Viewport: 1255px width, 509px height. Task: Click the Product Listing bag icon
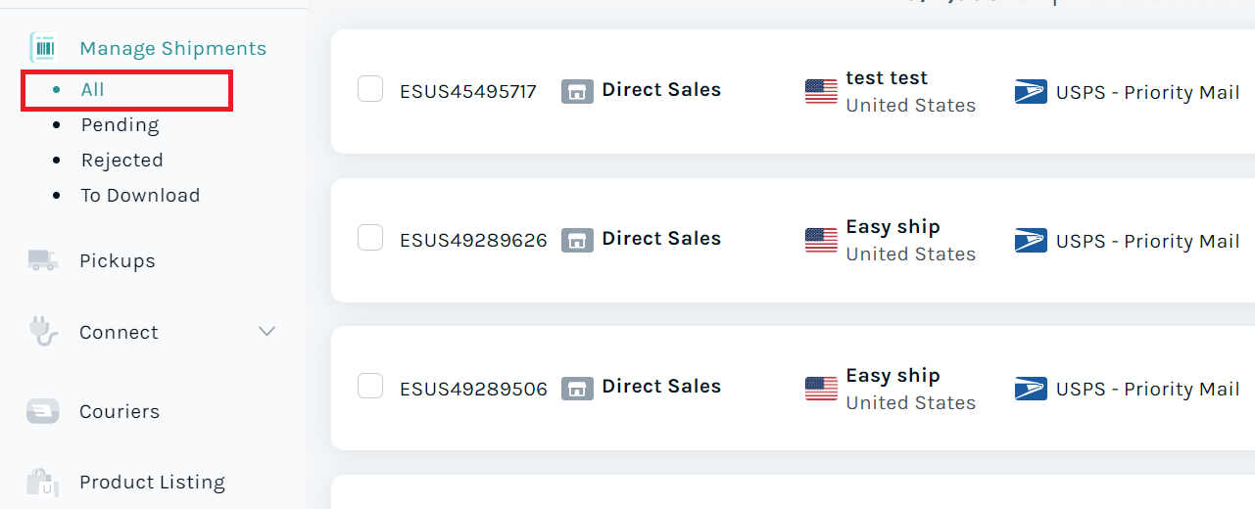point(43,482)
